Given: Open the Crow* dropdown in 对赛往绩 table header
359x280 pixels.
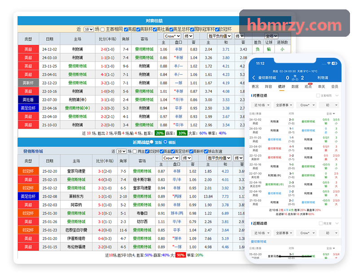Looking at the screenshot, I should coord(172,36).
